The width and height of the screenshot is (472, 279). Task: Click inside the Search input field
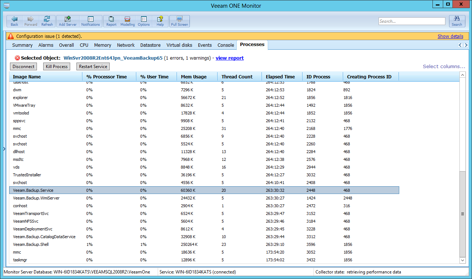coord(412,21)
